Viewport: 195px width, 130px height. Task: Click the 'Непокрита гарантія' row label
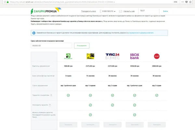[40, 105]
